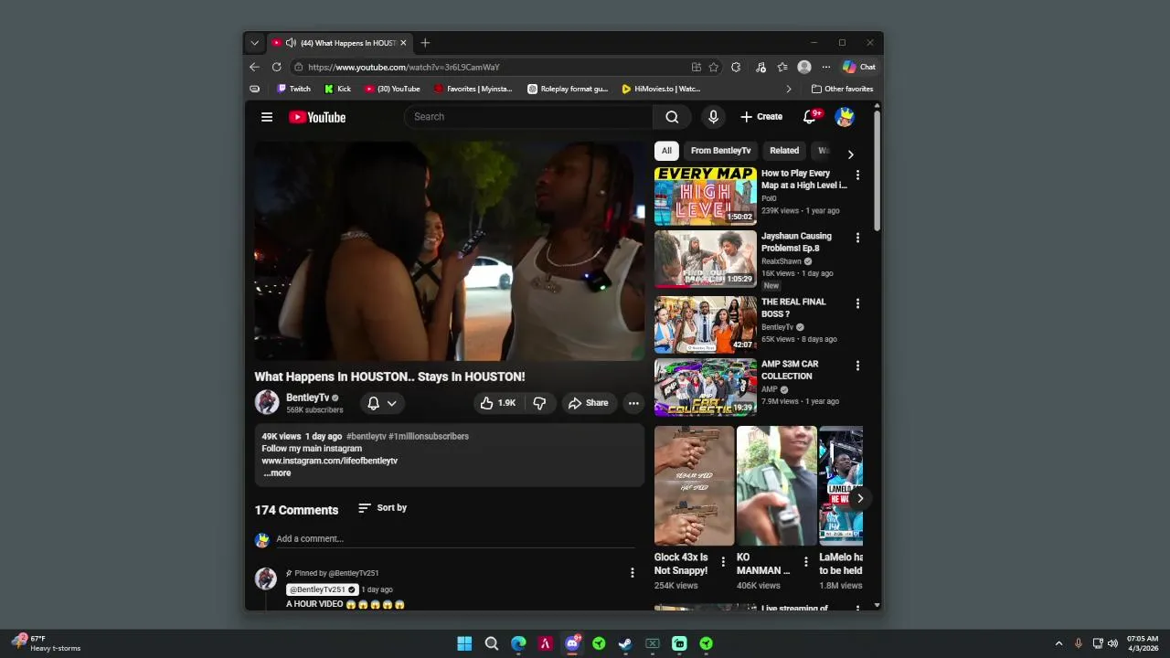Open the BentleyTv channel name link
Image resolution: width=1170 pixels, height=658 pixels.
click(x=307, y=398)
